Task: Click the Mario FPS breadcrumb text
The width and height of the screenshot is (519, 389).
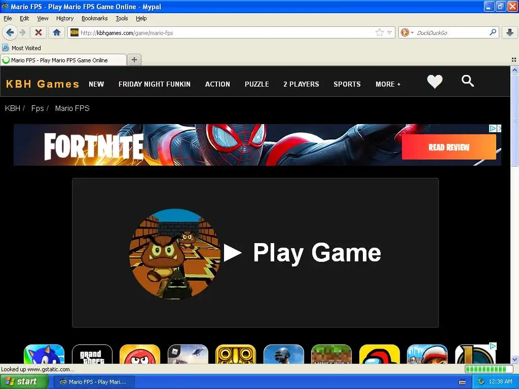Action: click(72, 108)
